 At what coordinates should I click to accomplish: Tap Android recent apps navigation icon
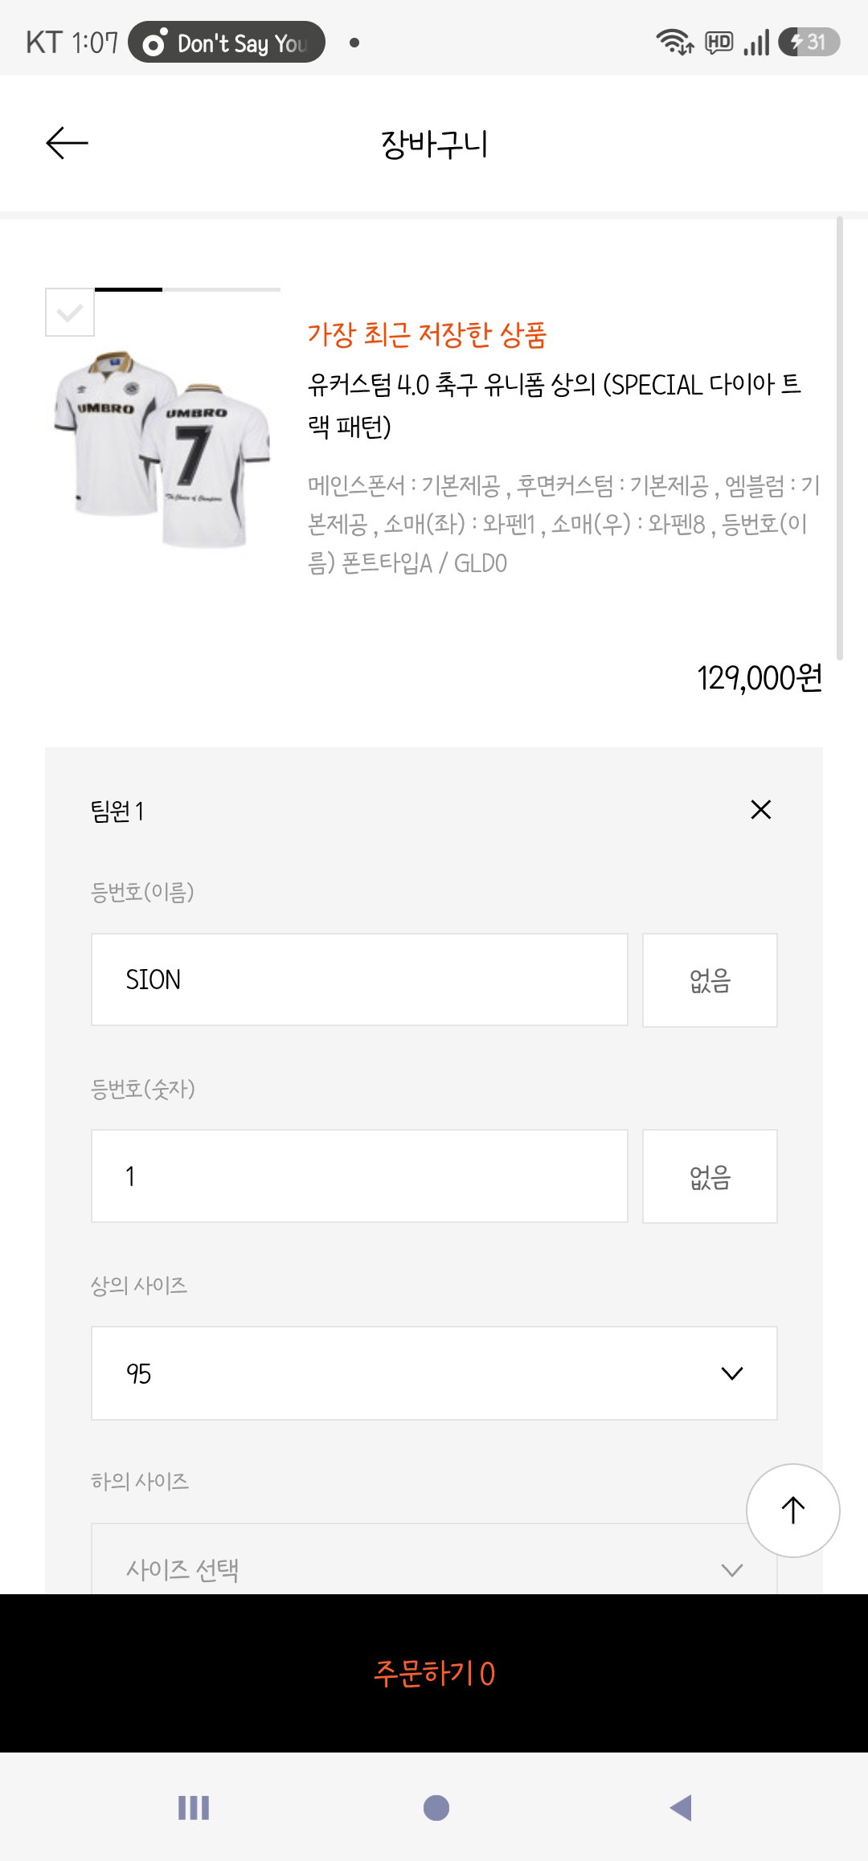coord(194,1808)
